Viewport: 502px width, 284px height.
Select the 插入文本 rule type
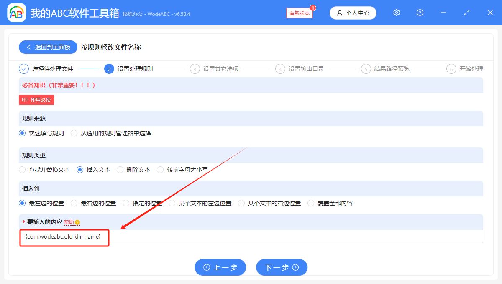pyautogui.click(x=79, y=170)
